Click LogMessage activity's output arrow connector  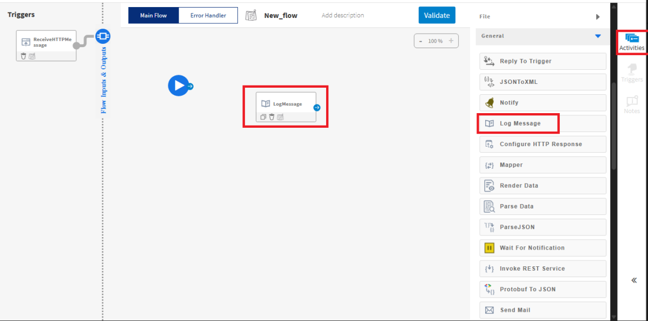(x=317, y=108)
